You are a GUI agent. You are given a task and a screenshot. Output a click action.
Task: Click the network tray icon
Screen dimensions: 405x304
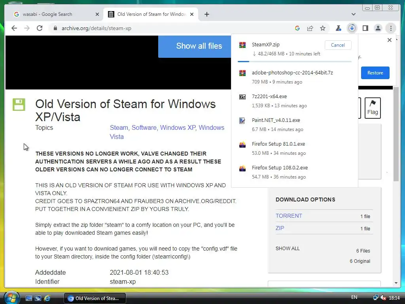point(376,298)
